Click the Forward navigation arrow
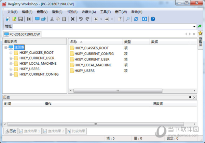The width and height of the screenshot is (205, 143). 107,19
